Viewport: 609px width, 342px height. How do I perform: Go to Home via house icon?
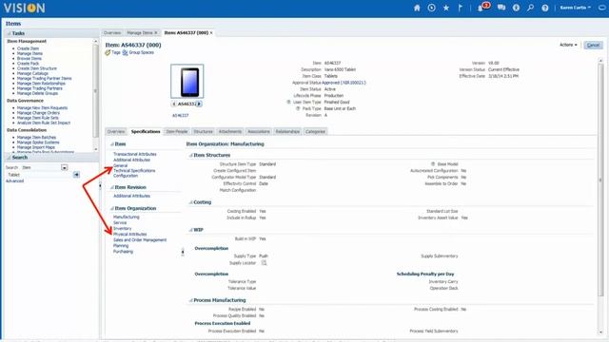point(417,8)
